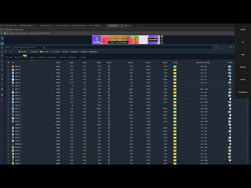
Task: Open the globe icon in the left sidebar
Action: pos(2,89)
